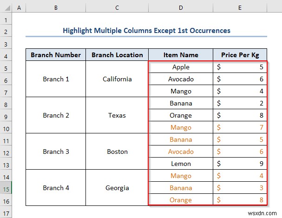Select the 'Branch 3' merged cell

point(56,152)
